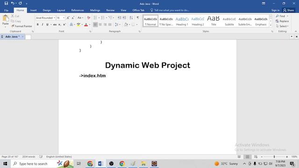Insert a numbered list
299x168 pixels.
(103, 18)
